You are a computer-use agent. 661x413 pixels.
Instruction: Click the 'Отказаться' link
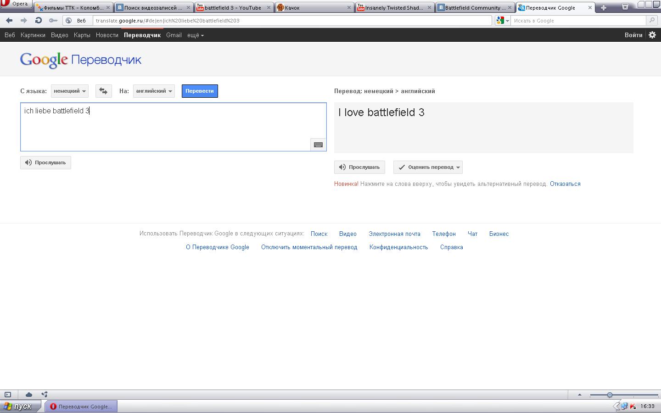[565, 184]
